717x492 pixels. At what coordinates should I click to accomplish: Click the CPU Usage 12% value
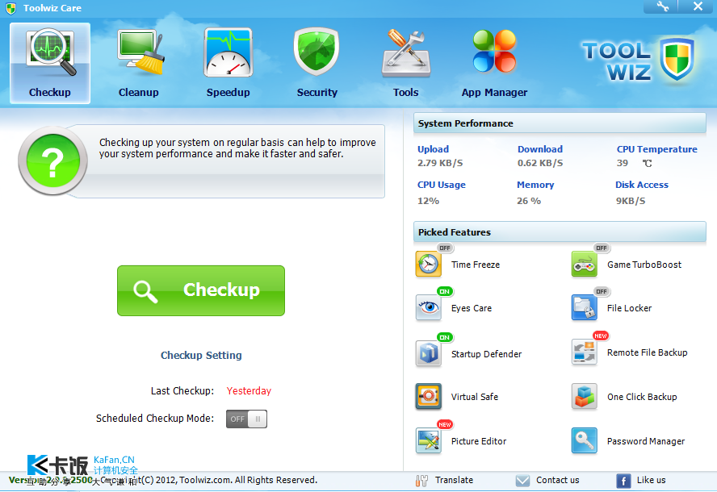(x=428, y=201)
